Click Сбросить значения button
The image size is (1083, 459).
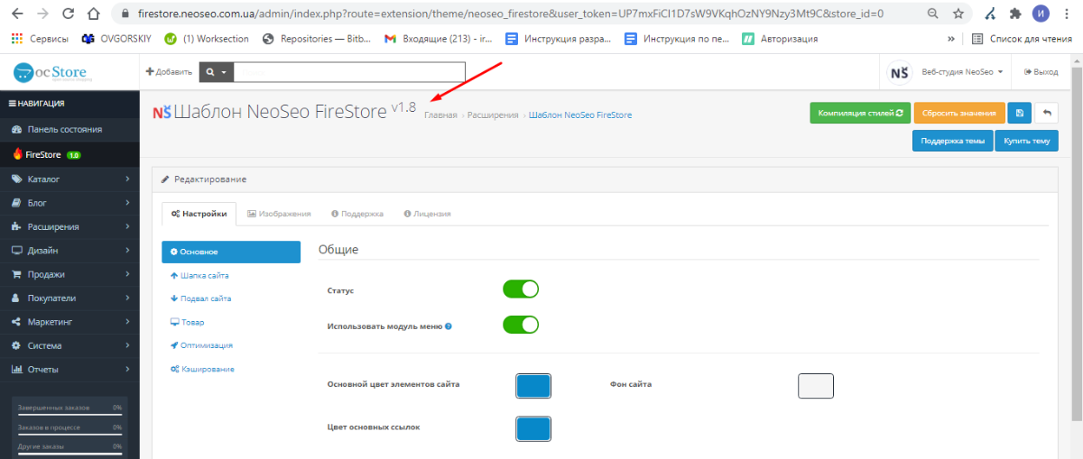click(958, 113)
